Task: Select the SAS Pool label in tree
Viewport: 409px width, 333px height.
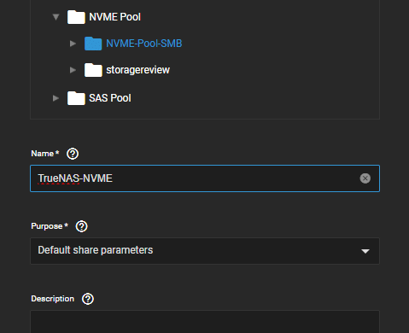Action: [x=110, y=98]
